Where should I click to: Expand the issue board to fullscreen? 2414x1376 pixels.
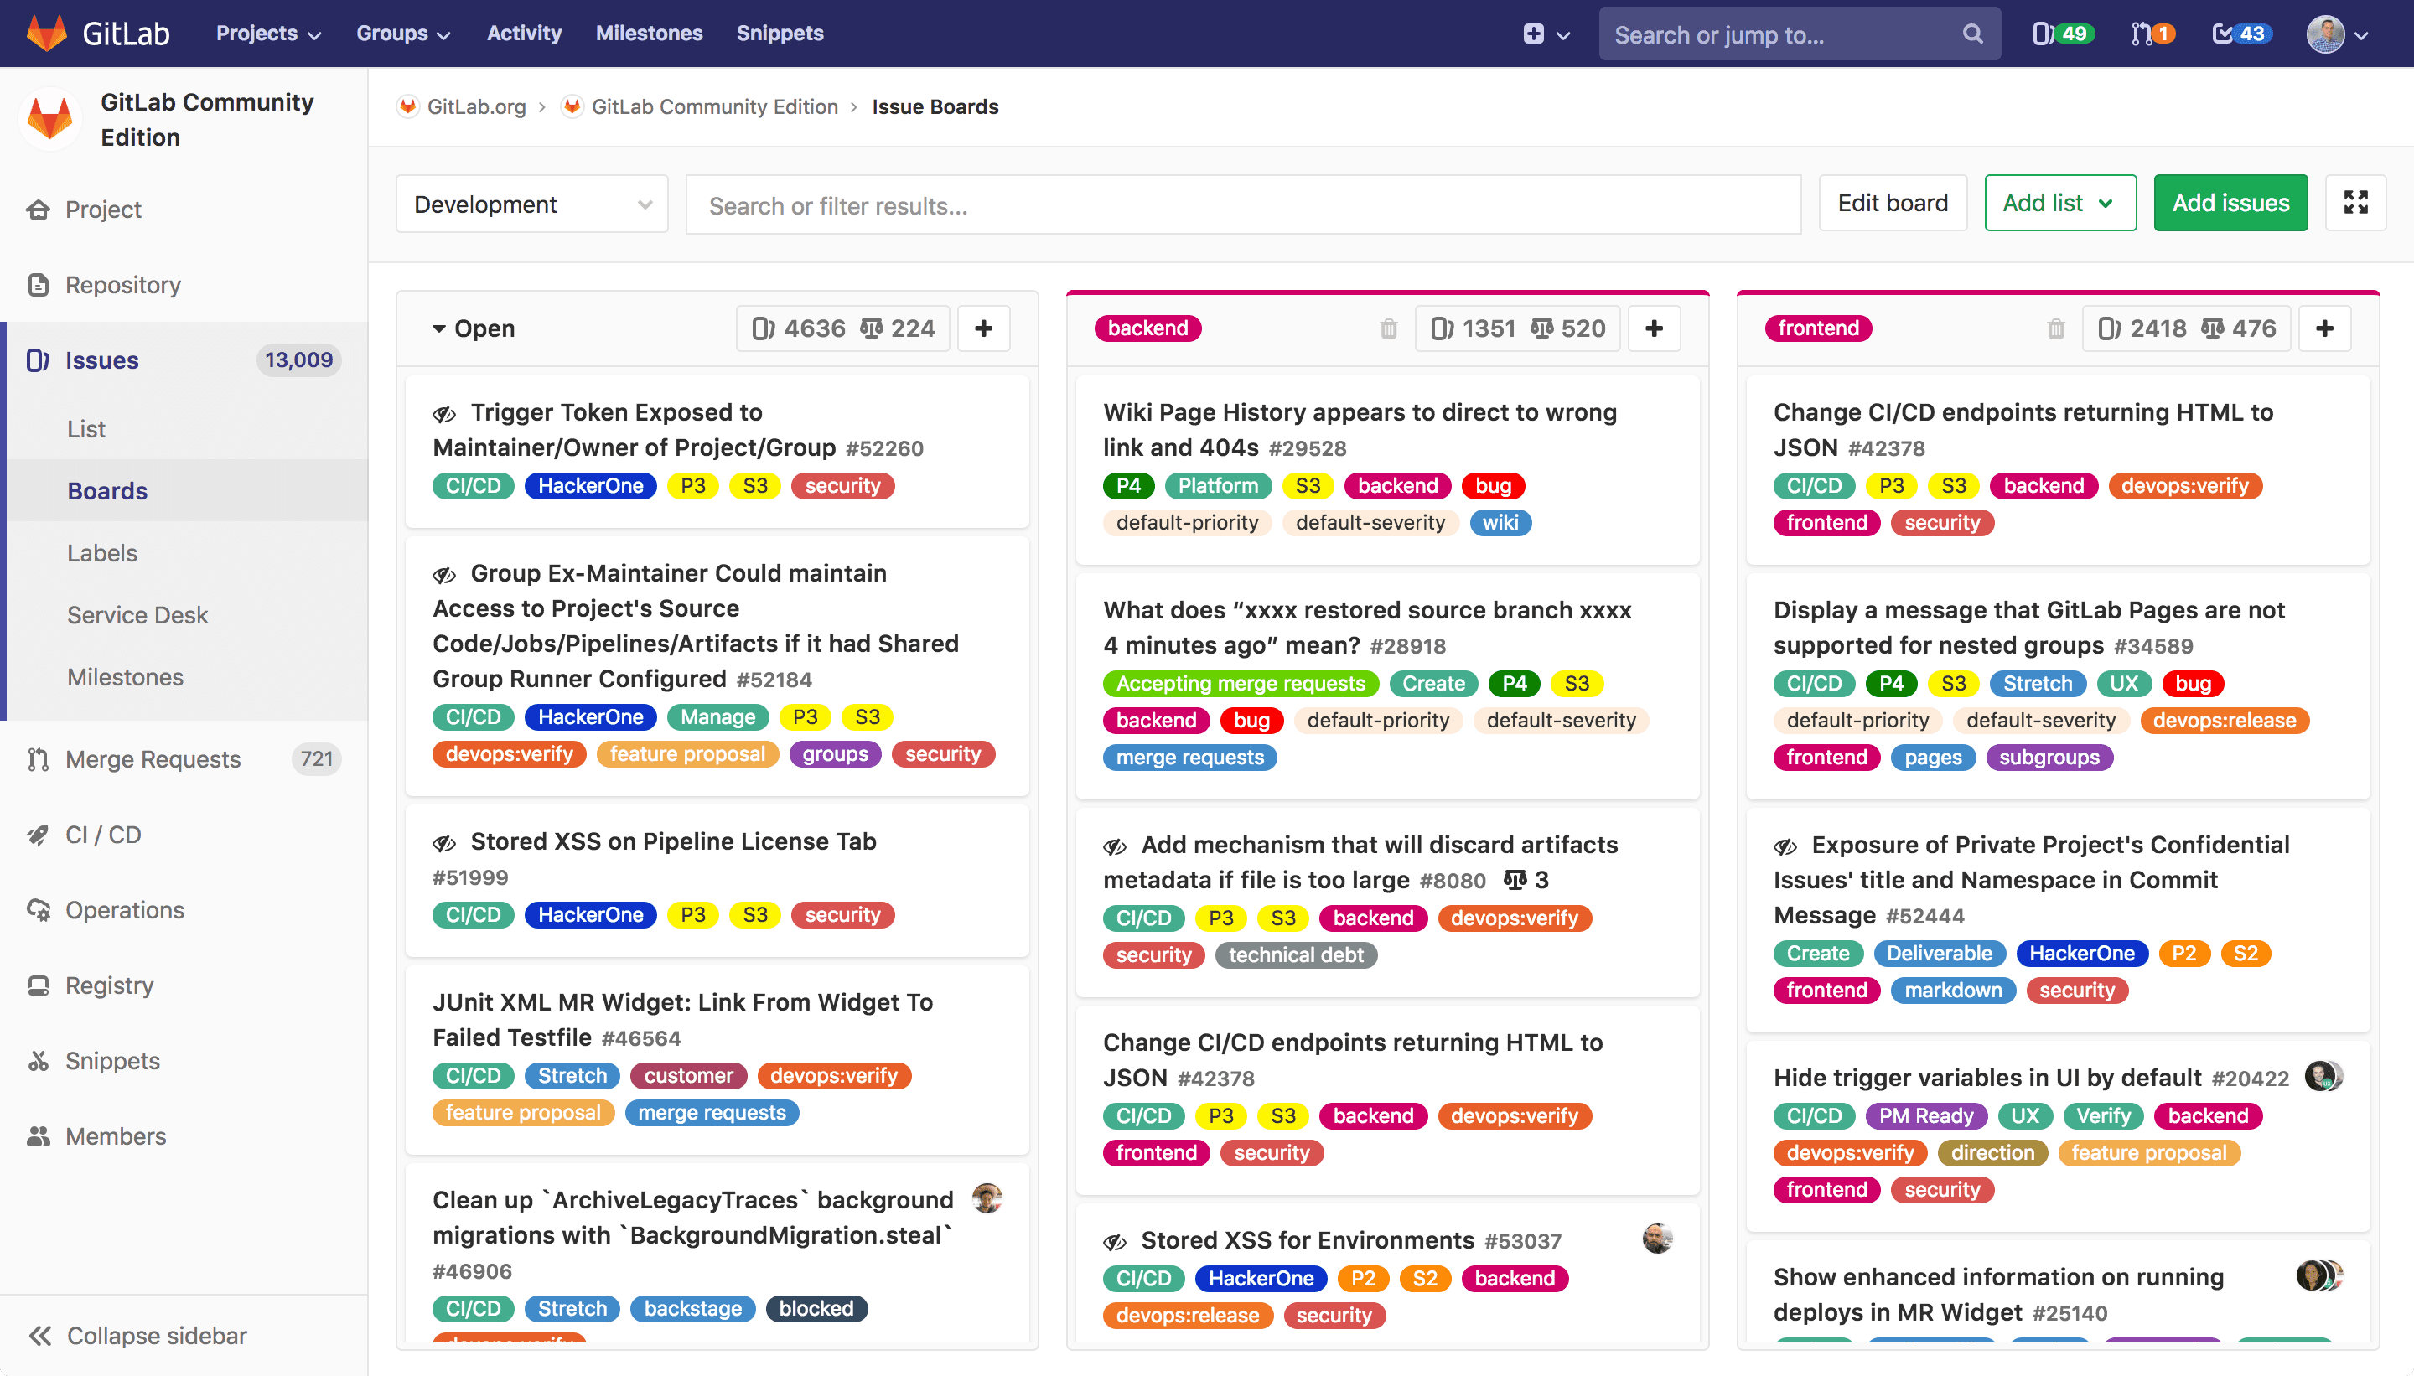click(2355, 202)
